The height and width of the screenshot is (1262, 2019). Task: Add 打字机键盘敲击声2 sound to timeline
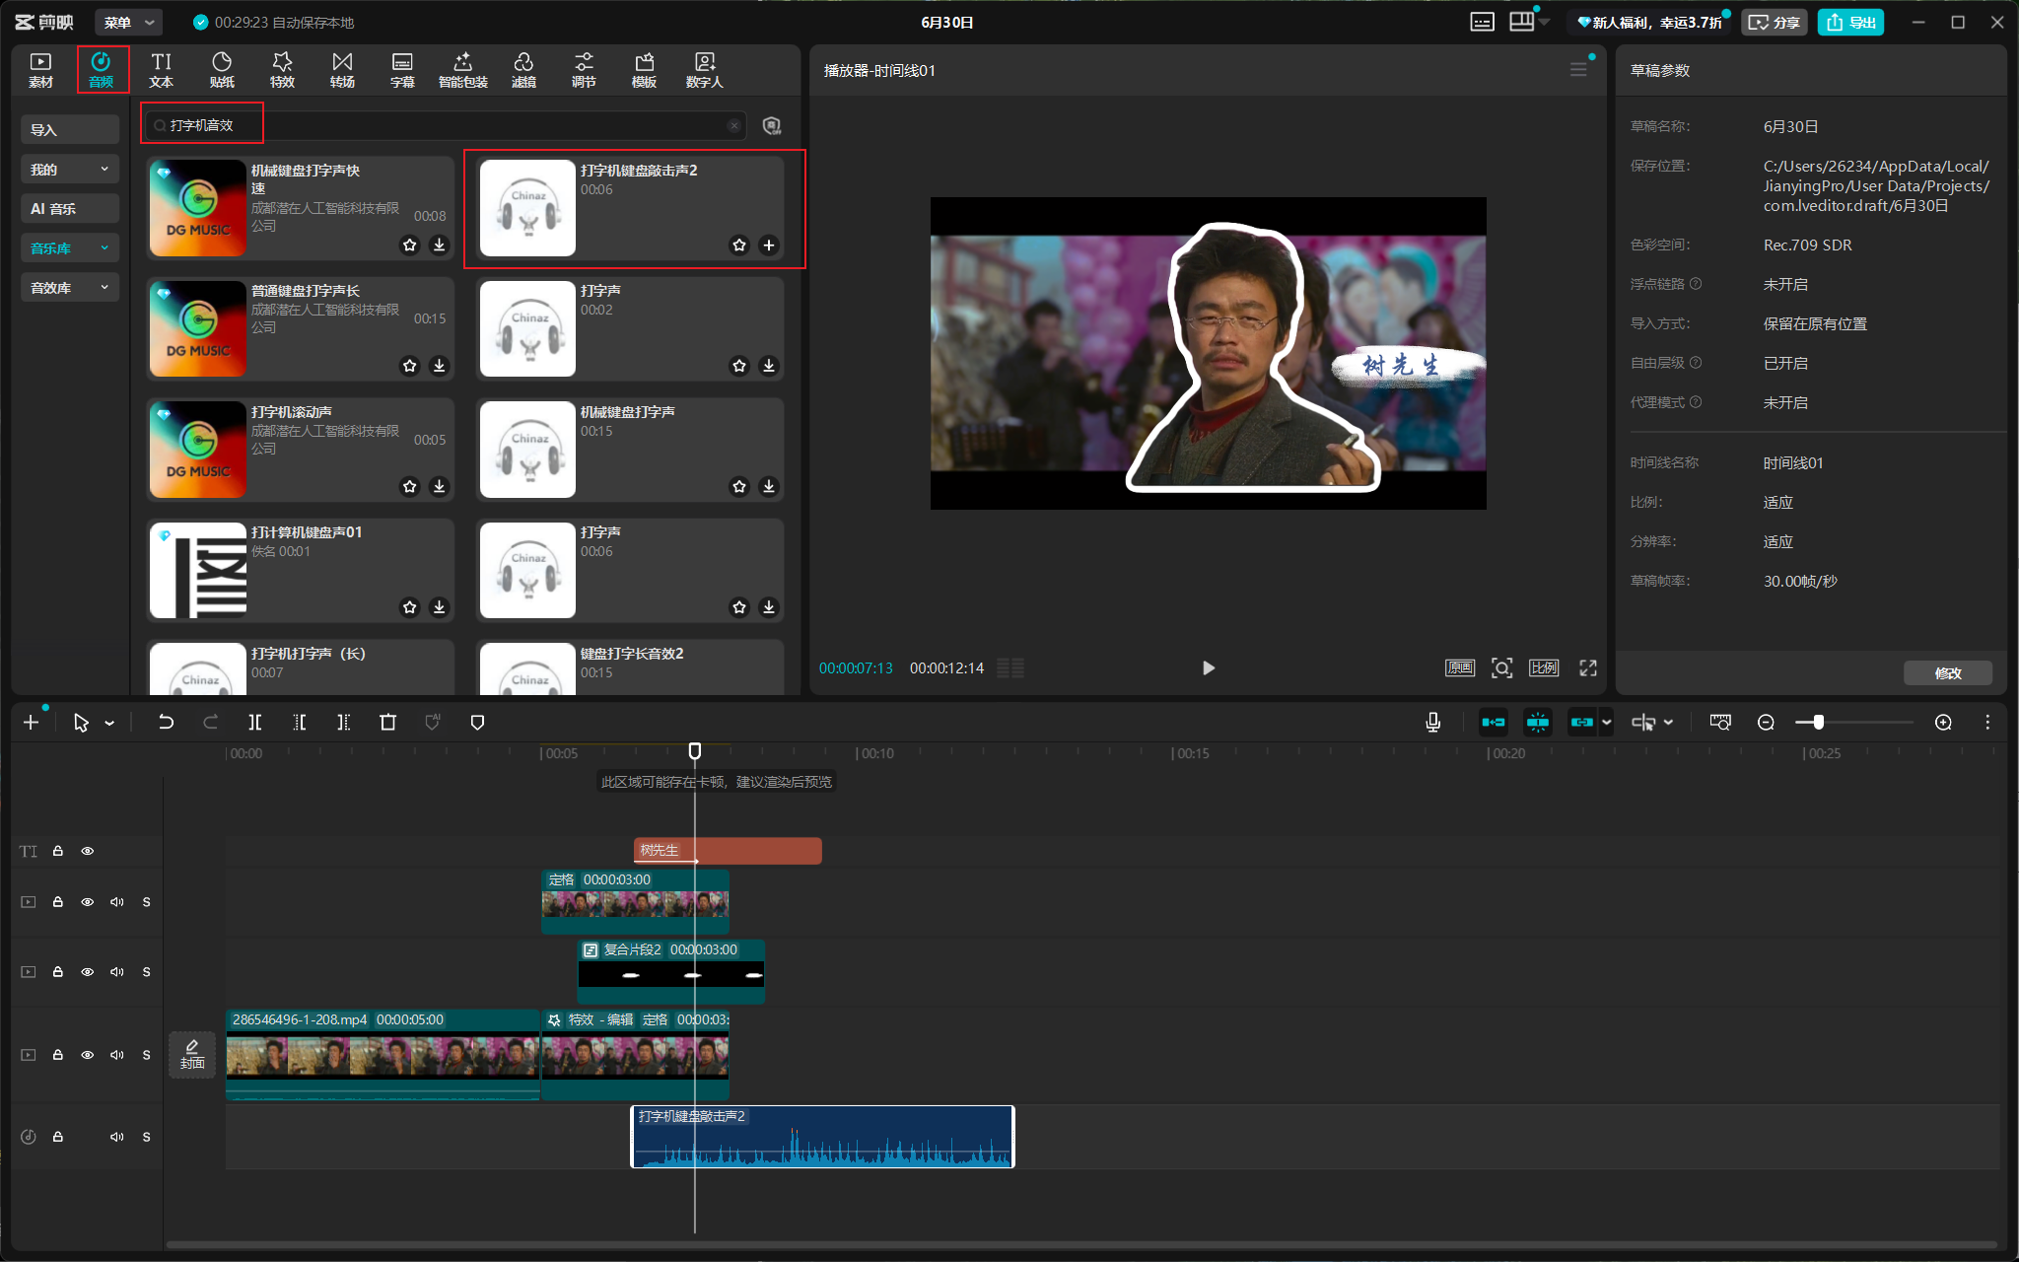[769, 245]
